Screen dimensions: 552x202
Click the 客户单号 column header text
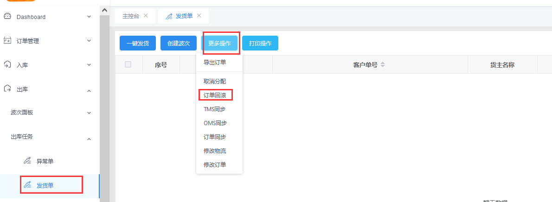[366, 65]
